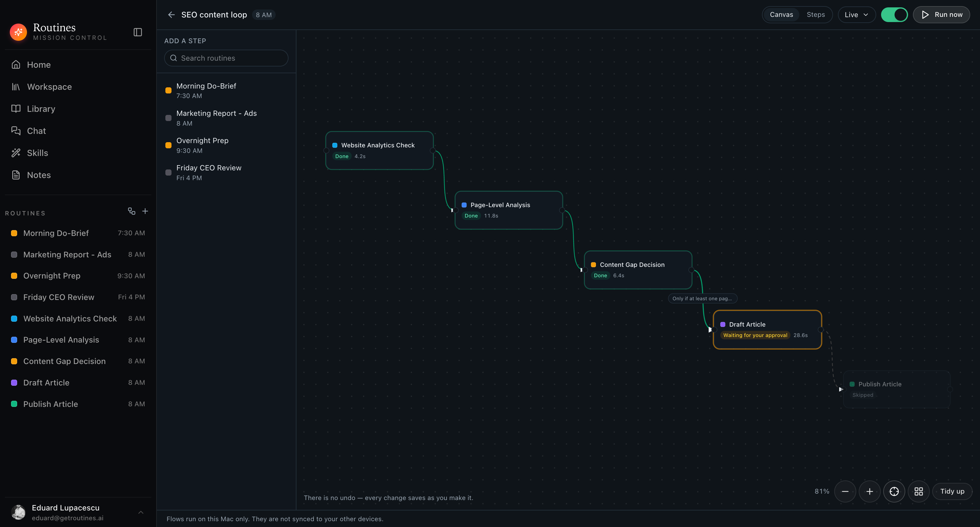Click the new flow icon beside Routines header

pos(132,211)
